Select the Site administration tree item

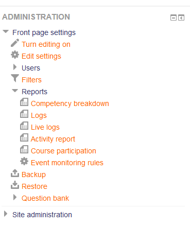click(42, 215)
